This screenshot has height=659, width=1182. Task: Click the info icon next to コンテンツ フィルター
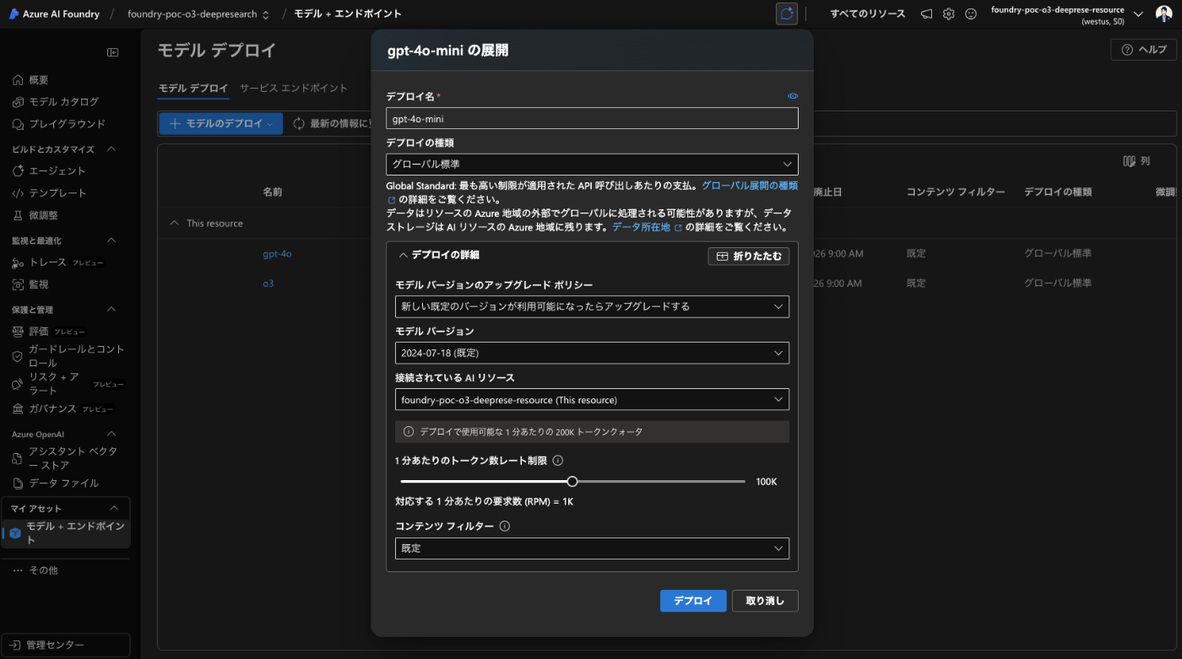coord(505,526)
